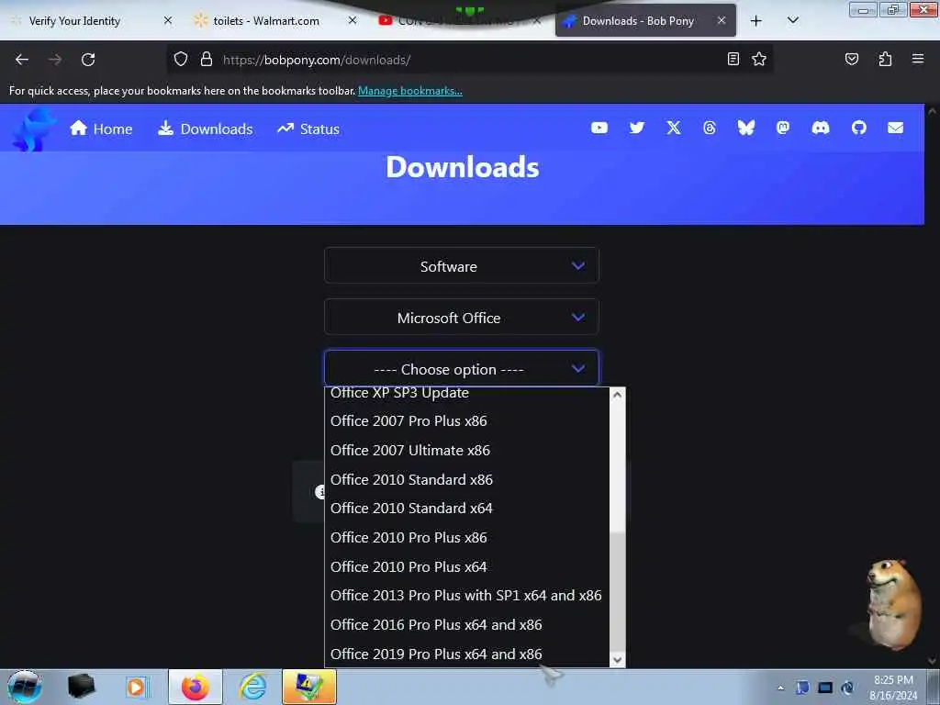Reload the page with the refresh icon

(88, 60)
